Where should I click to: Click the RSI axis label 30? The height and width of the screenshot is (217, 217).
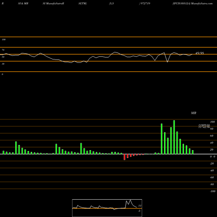(3, 64)
